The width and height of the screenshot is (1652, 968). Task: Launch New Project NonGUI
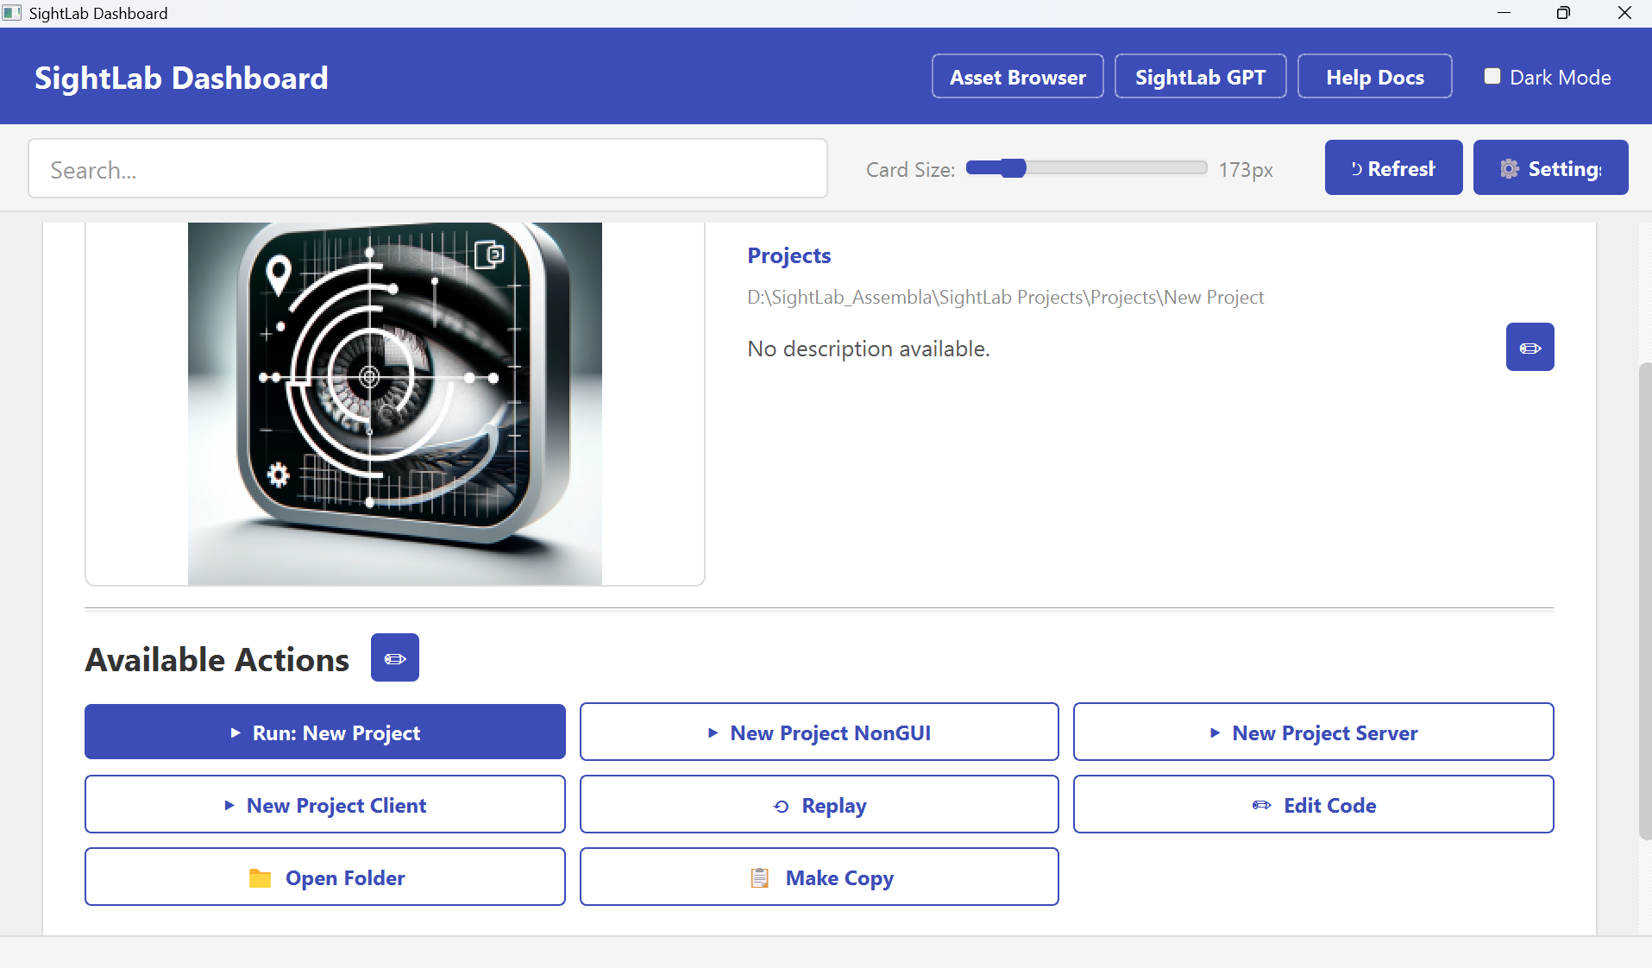tap(819, 732)
